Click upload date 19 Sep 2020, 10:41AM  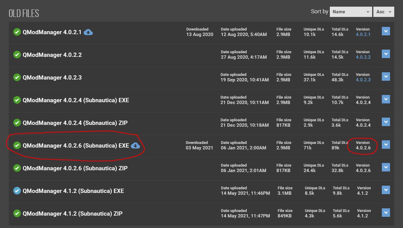coord(245,80)
